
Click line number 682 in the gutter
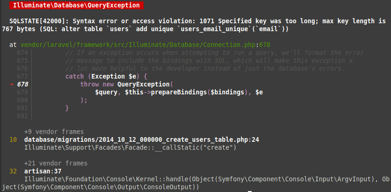(x=22, y=116)
